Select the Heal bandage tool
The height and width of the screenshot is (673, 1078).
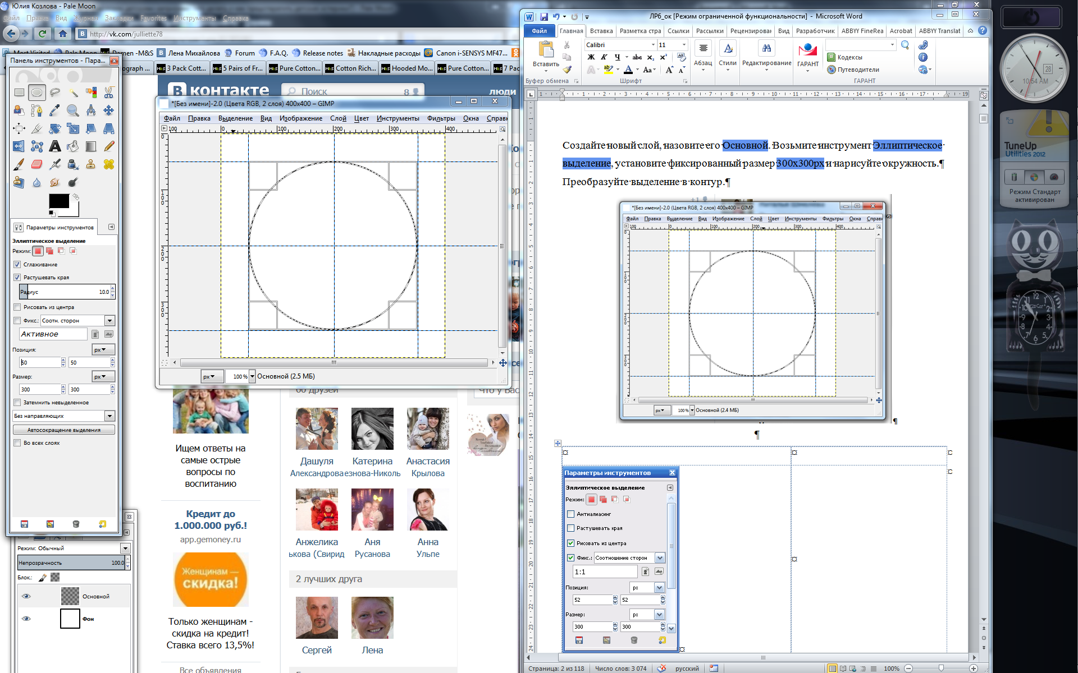pos(109,164)
